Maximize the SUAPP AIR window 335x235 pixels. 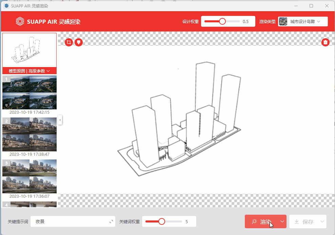point(311,6)
